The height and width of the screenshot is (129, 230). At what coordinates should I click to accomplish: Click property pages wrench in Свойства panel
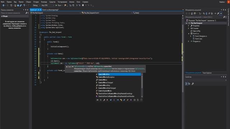pos(193,84)
